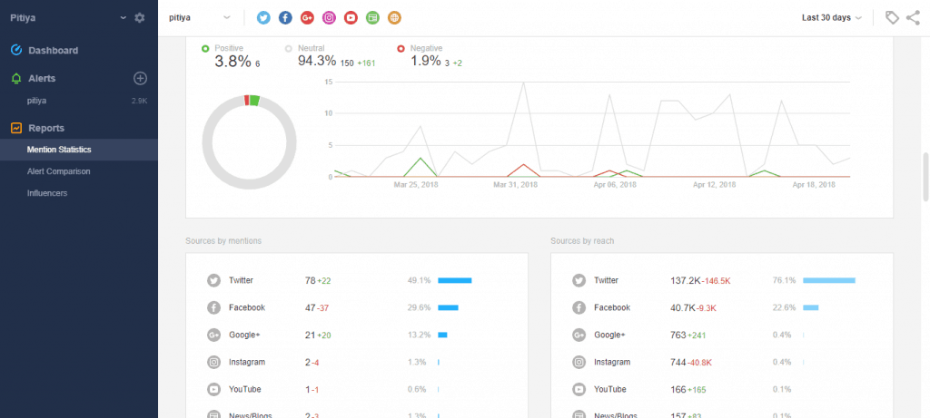Screen dimensions: 930x418
Task: Click the Sources by mentions heading
Action: (223, 241)
